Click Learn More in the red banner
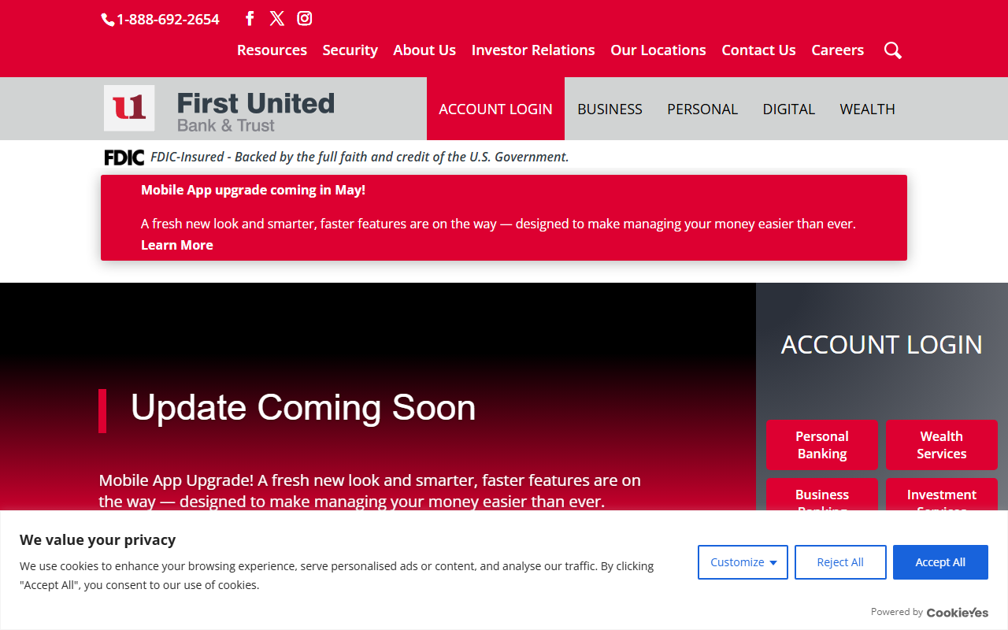This screenshot has height=630, width=1008. (x=177, y=245)
